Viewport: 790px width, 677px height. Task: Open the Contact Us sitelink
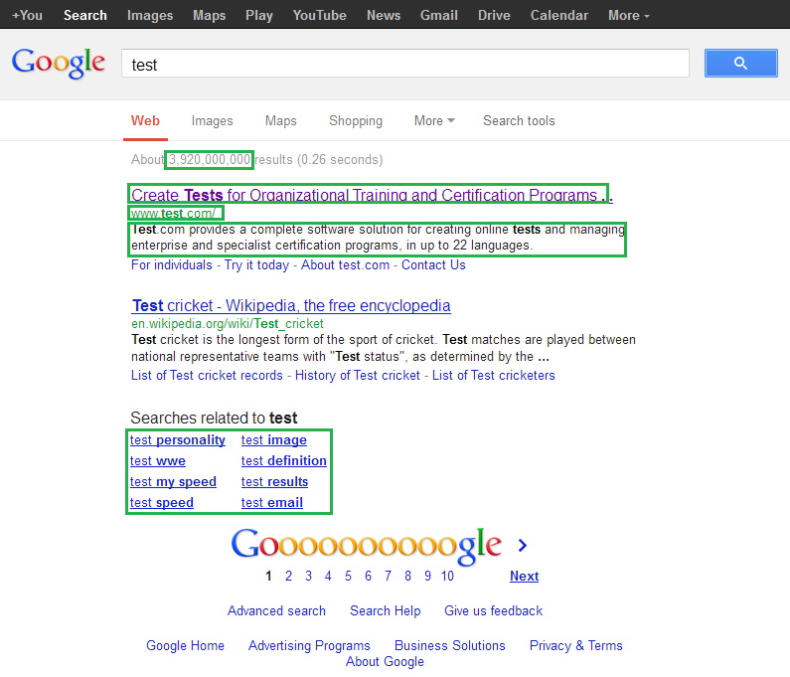[433, 265]
